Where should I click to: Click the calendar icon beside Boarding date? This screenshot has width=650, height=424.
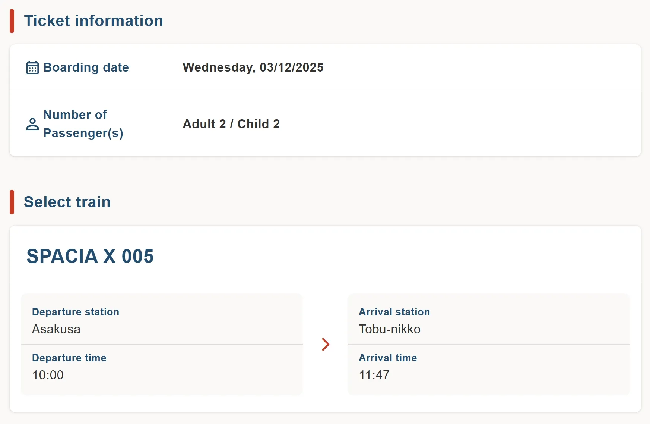(32, 67)
